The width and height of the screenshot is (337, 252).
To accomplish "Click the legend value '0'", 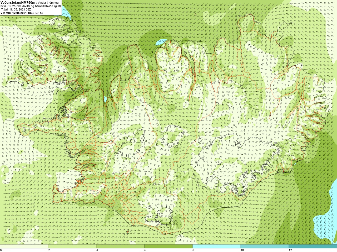I will click(x=1, y=250).
